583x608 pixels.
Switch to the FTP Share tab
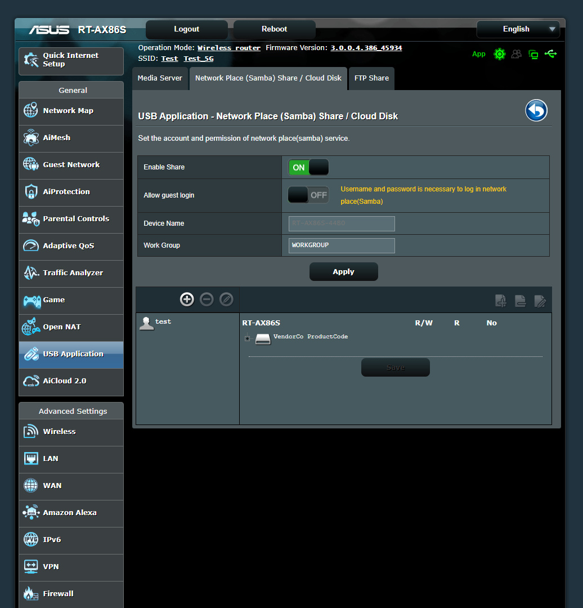pos(371,78)
